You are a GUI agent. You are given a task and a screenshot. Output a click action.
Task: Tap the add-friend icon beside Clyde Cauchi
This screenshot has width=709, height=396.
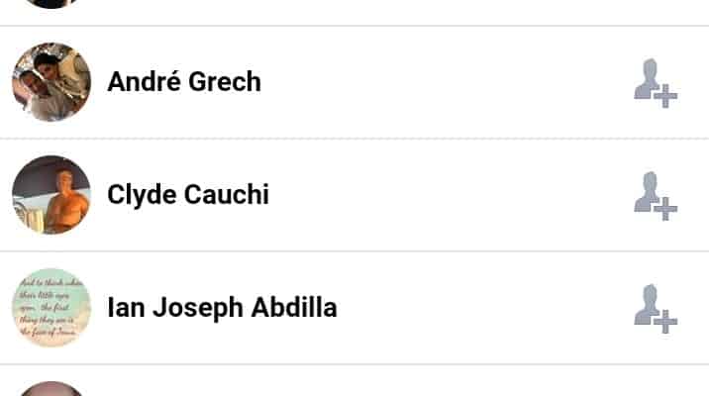point(655,196)
